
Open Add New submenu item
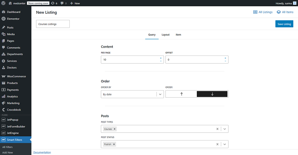[x=7, y=153]
